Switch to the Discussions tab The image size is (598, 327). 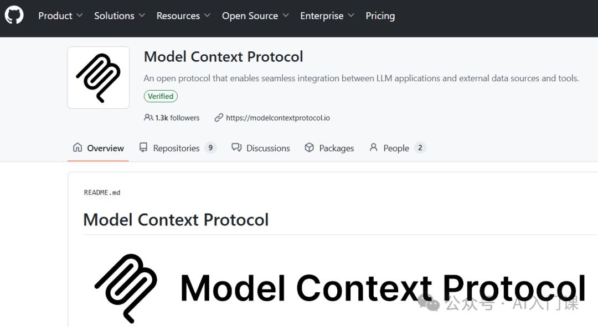[x=261, y=148]
